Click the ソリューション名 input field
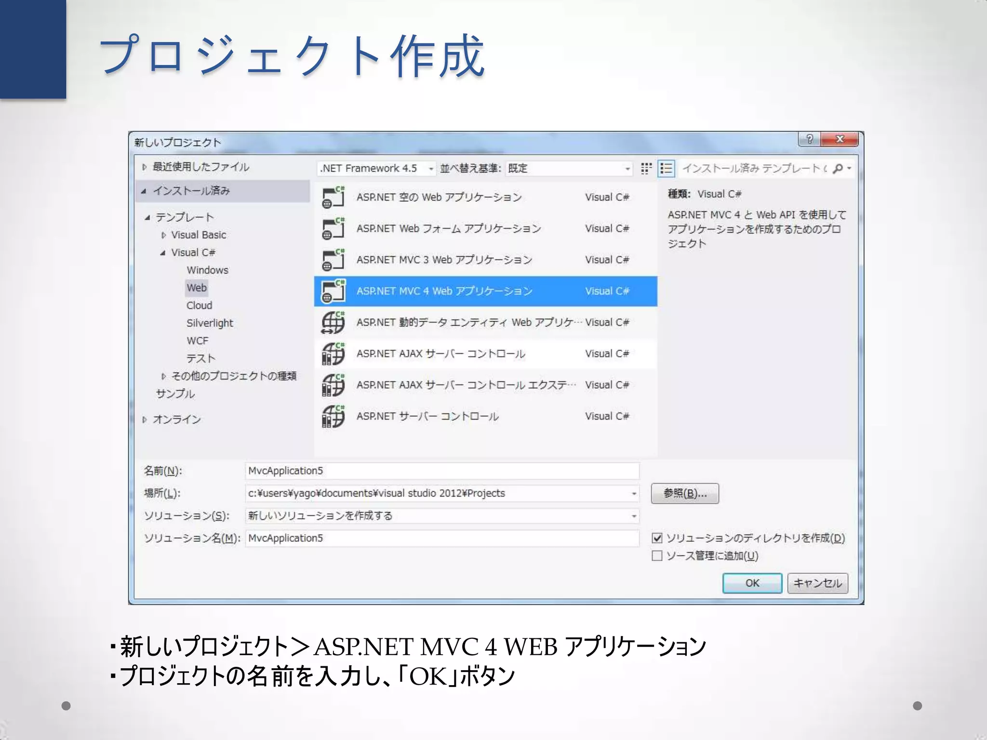The width and height of the screenshot is (987, 740). [442, 538]
